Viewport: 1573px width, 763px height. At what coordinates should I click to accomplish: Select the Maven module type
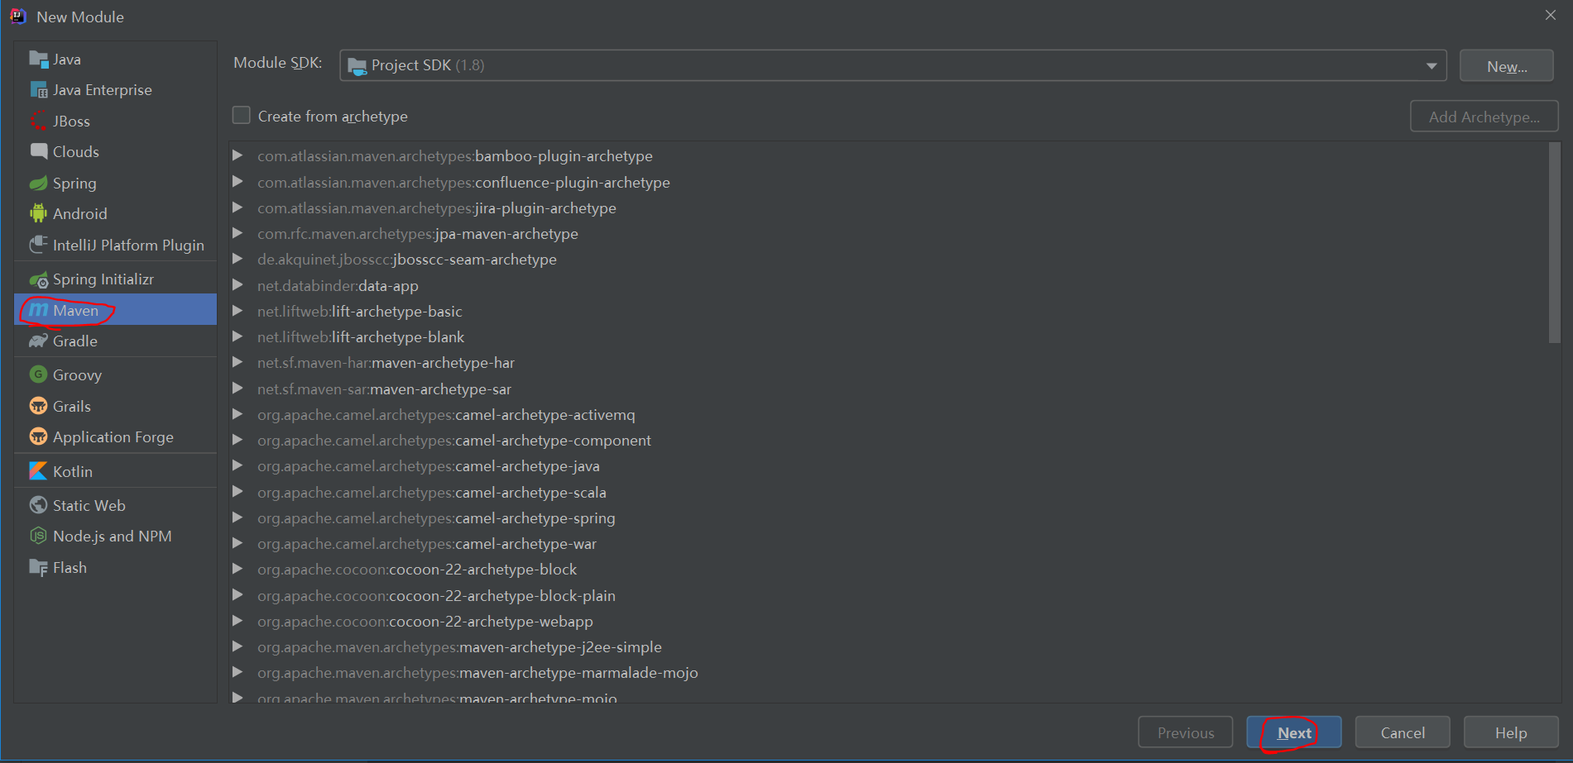click(x=116, y=310)
